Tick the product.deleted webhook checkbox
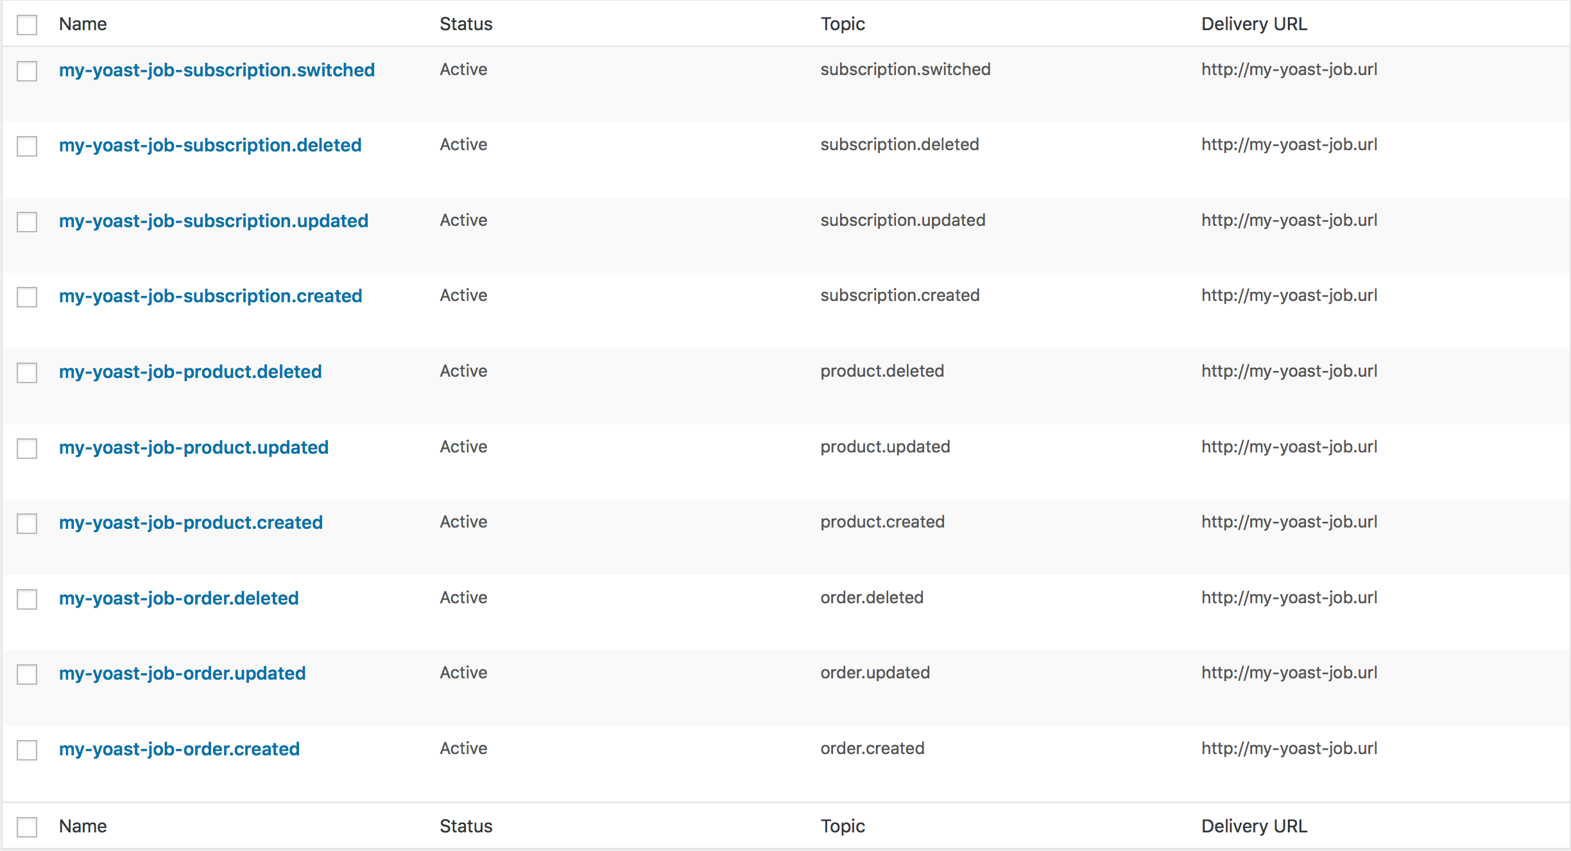The image size is (1571, 851). (x=27, y=373)
